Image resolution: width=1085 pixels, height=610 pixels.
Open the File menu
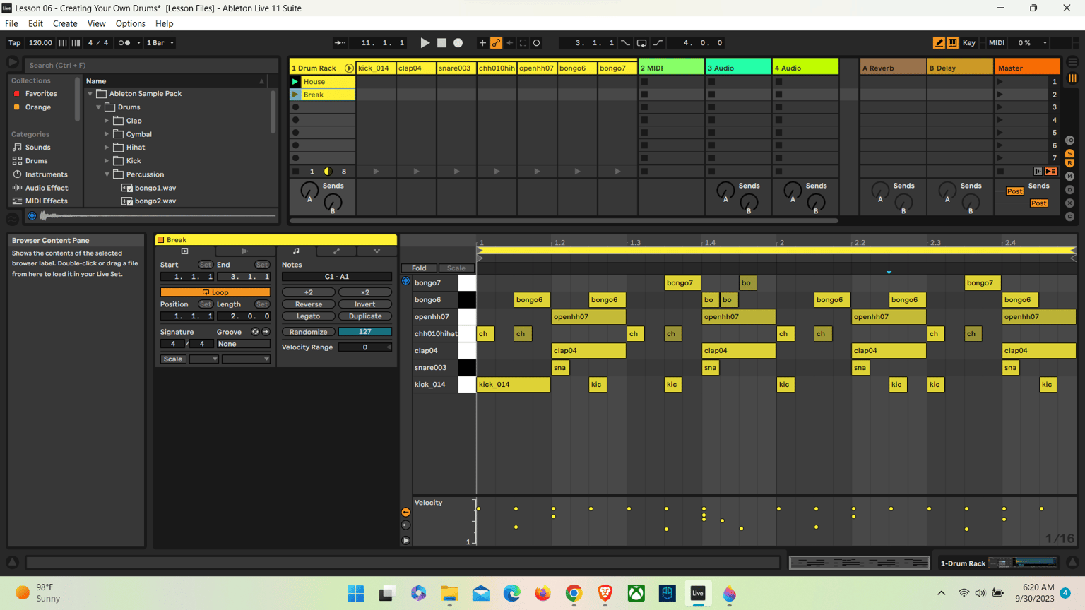[x=12, y=23]
